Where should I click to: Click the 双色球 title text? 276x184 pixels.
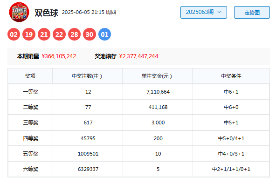[46, 13]
